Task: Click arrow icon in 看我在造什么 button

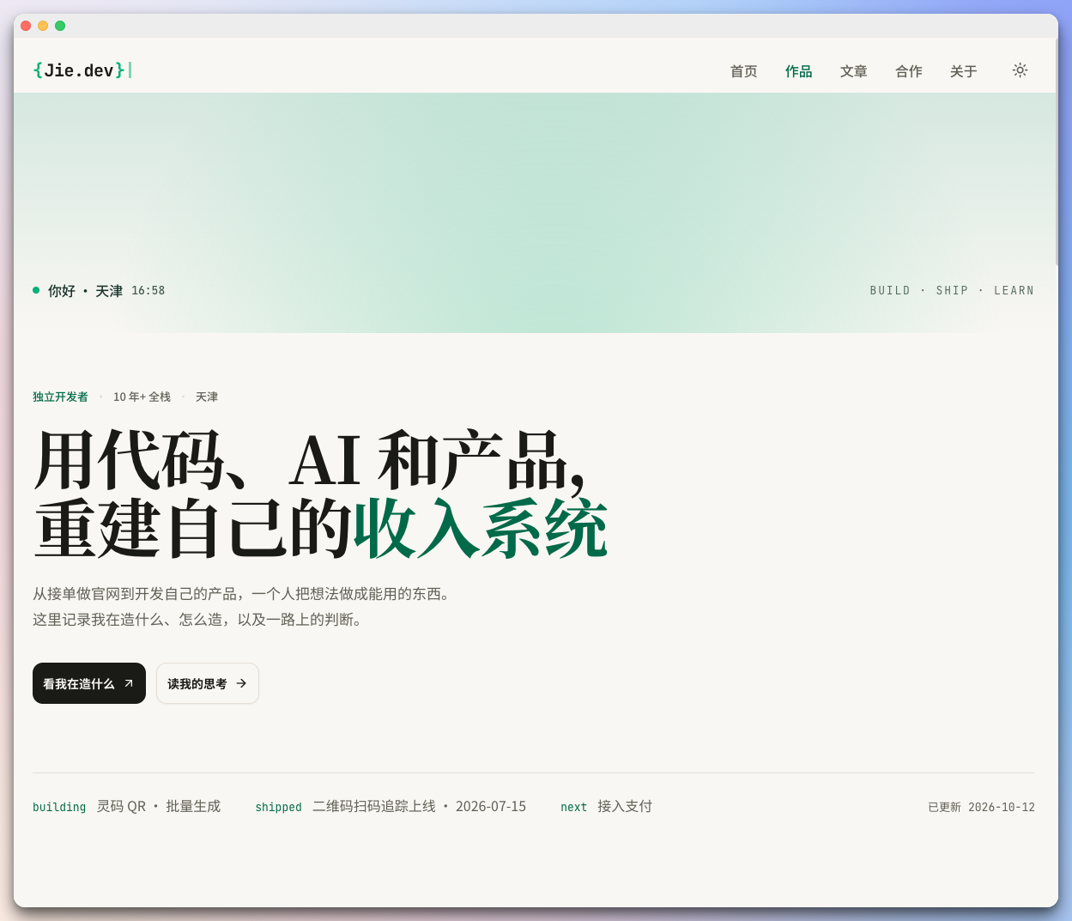Action: (129, 683)
